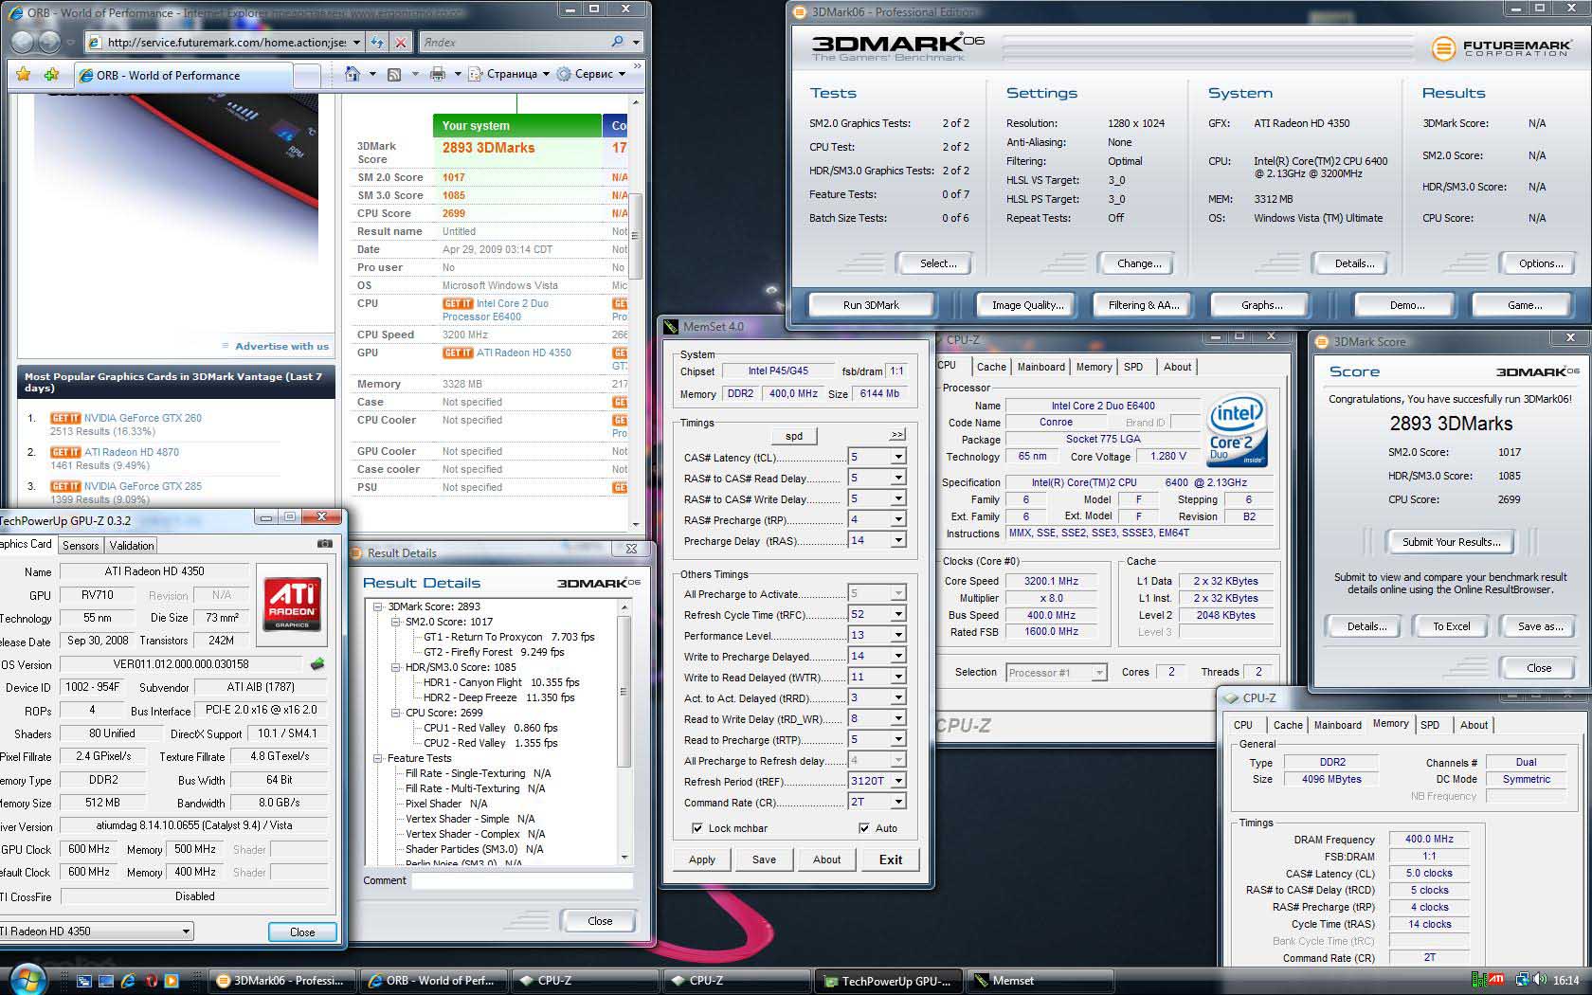Click the IE Forward navigation button
This screenshot has width=1592, height=995.
click(x=48, y=42)
